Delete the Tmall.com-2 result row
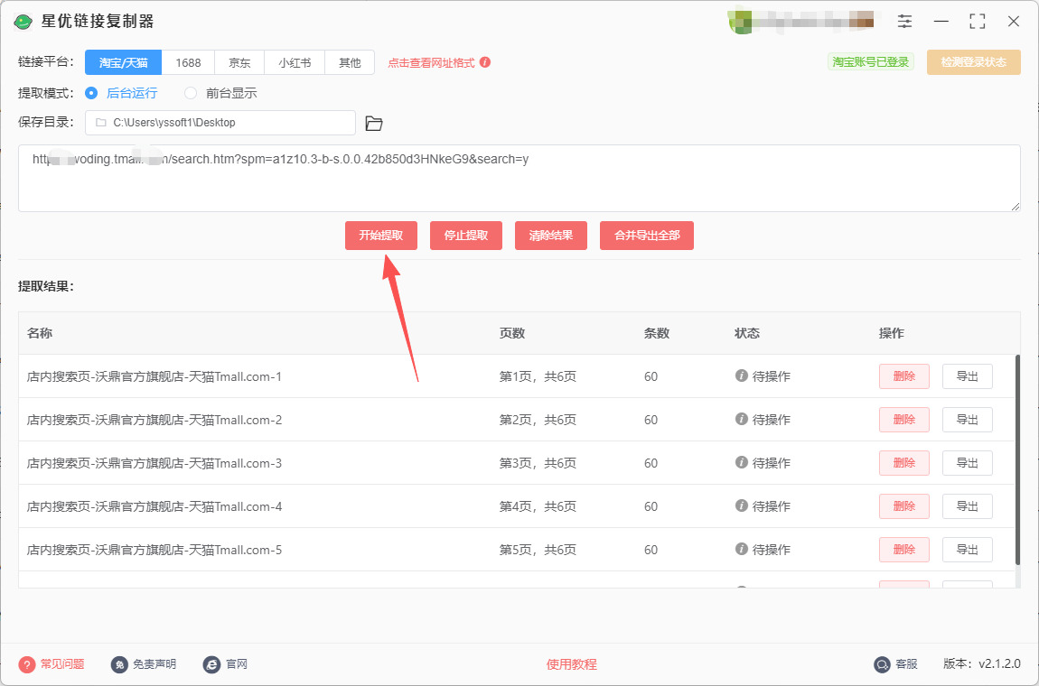This screenshot has height=686, width=1039. tap(903, 420)
